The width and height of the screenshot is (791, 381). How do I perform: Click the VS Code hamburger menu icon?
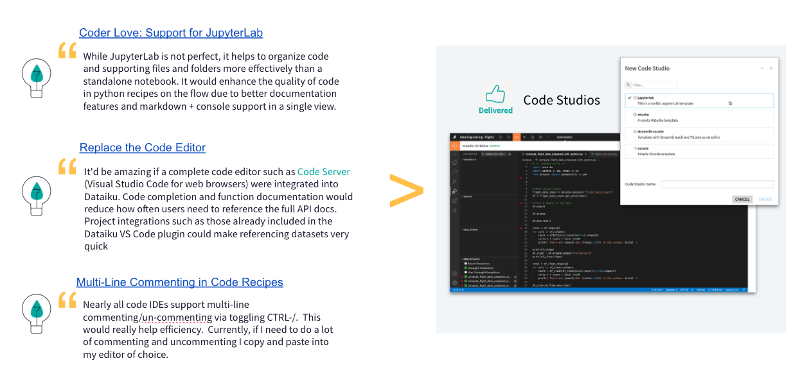454,154
